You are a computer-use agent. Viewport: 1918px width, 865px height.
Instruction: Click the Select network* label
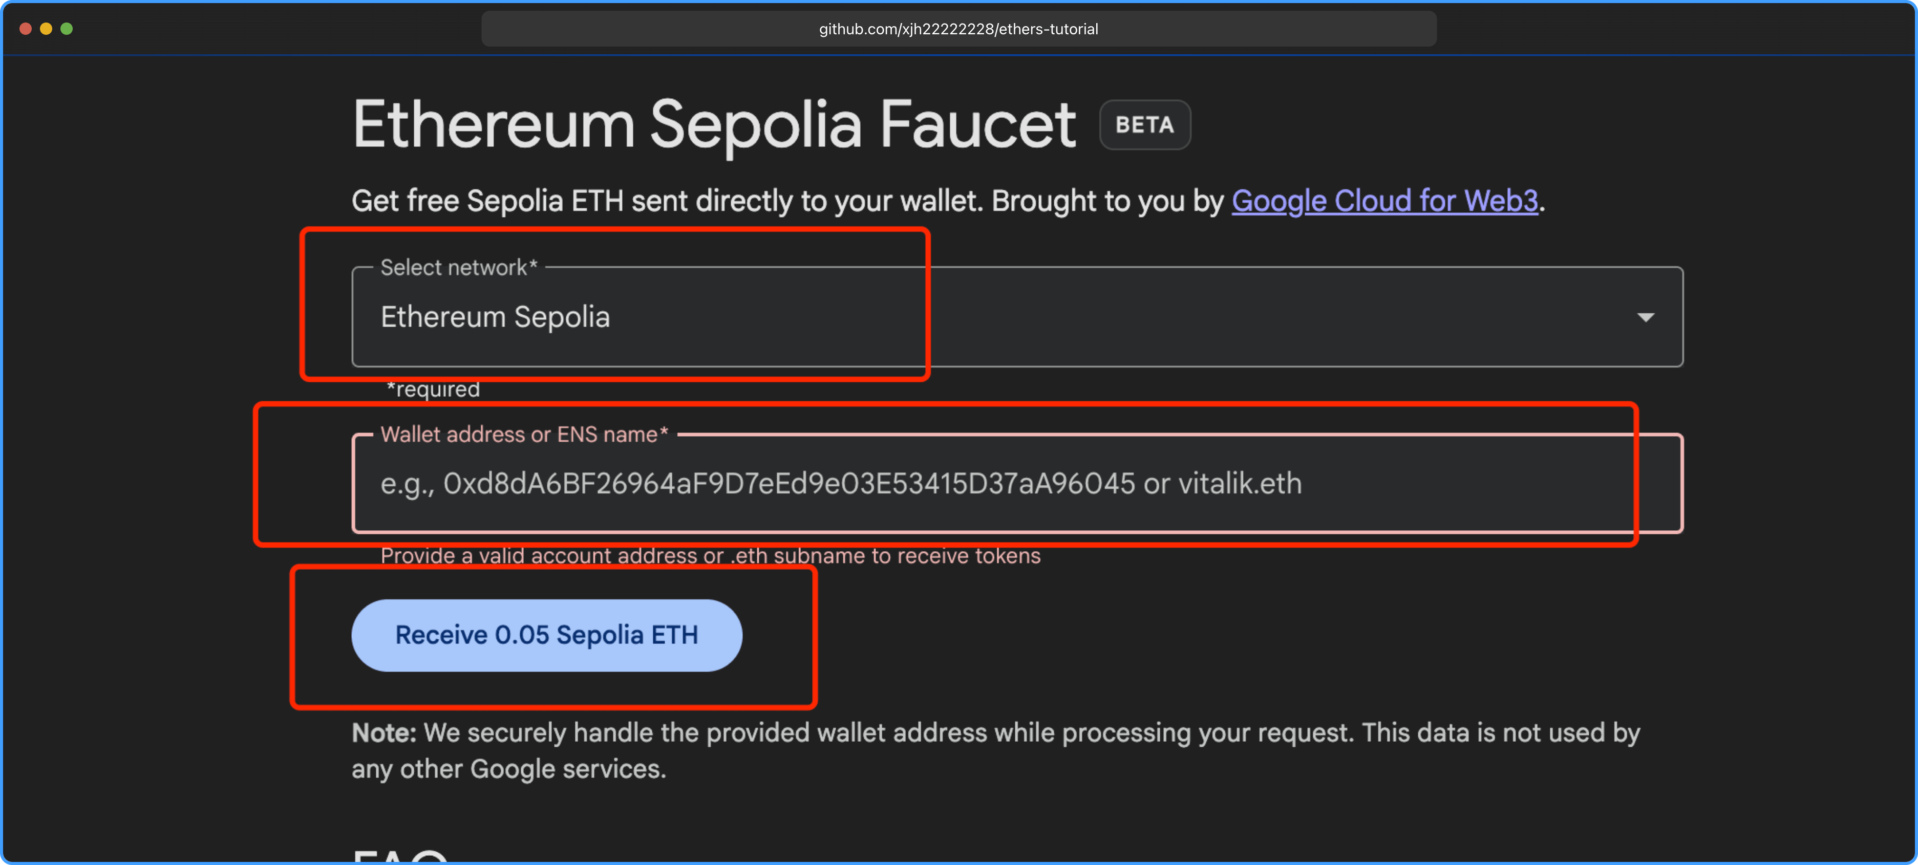tap(459, 267)
